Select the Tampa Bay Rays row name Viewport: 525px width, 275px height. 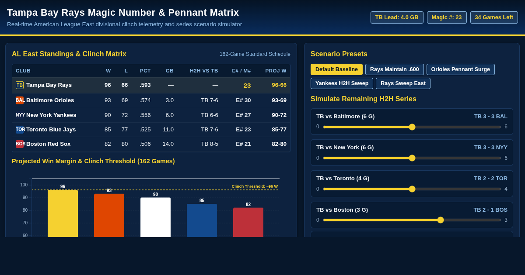(x=49, y=85)
